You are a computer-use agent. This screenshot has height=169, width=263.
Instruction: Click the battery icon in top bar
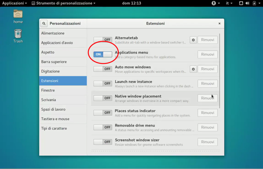254,3
